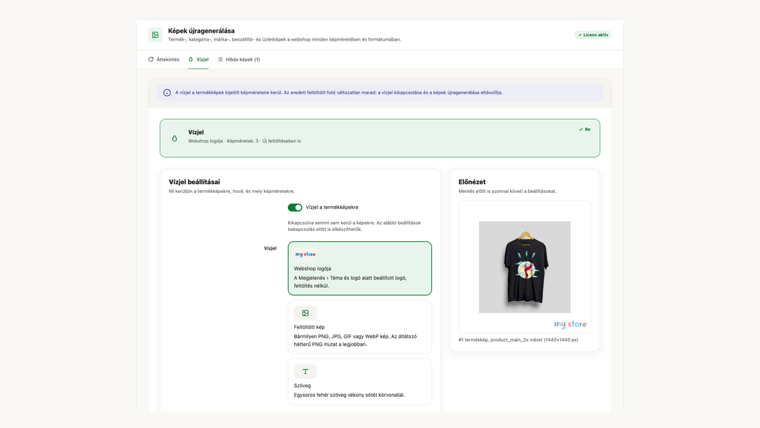
Task: Click the 'Mentés előtt is azonnal' preview description
Action: click(508, 192)
